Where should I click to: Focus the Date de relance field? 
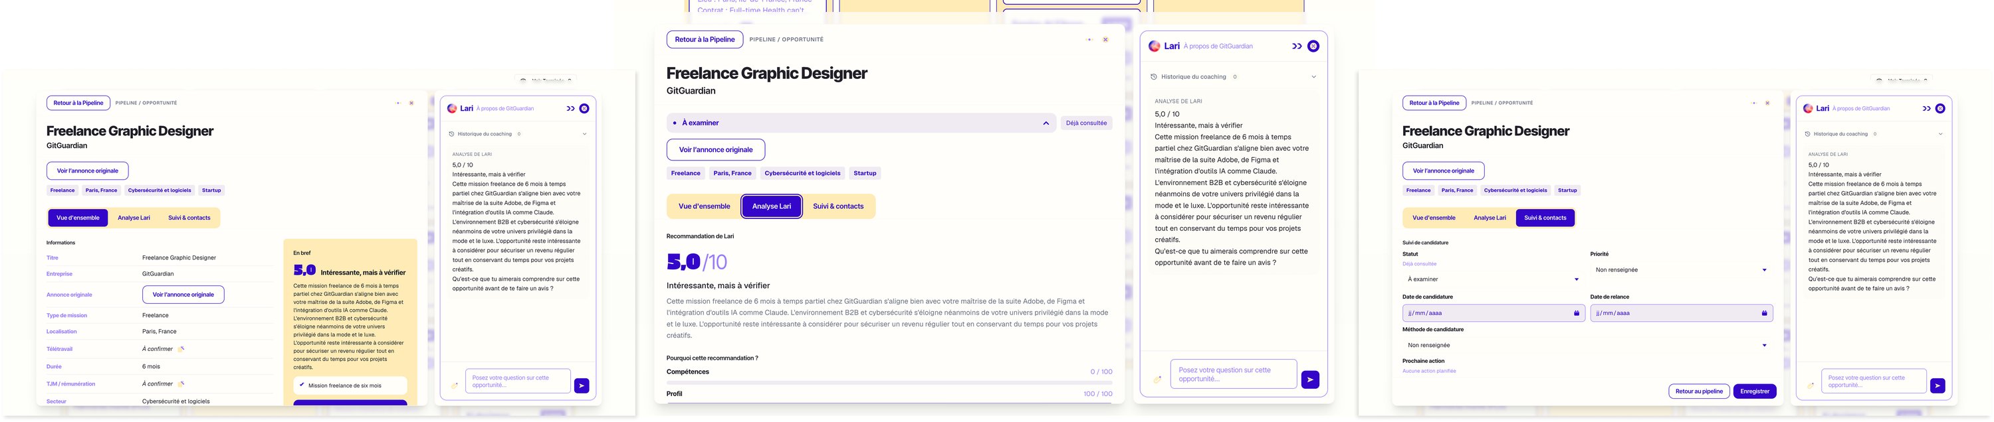click(1682, 313)
